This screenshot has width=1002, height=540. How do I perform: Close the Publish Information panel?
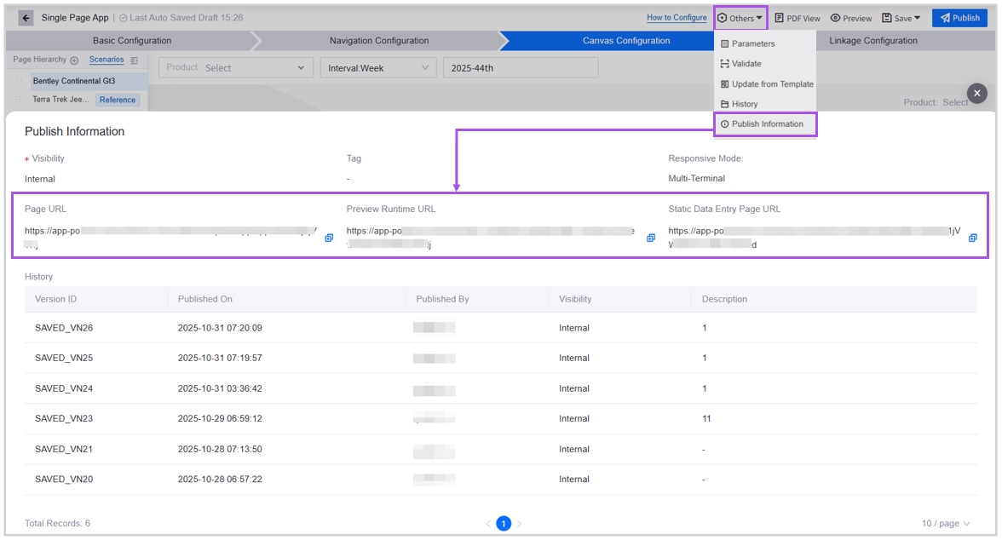point(977,94)
